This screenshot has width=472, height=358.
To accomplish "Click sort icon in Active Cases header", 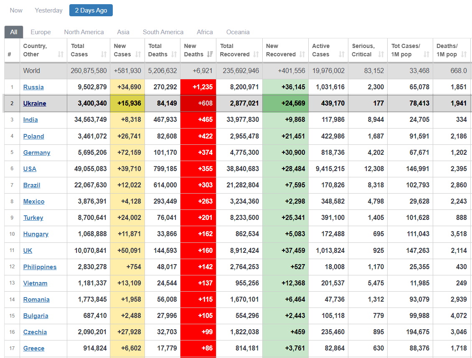I will (x=342, y=54).
